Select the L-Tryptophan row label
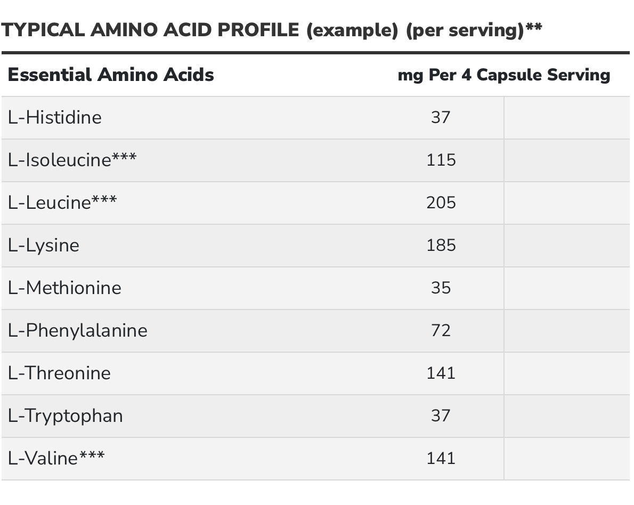This screenshot has height=505, width=634. pyautogui.click(x=66, y=416)
